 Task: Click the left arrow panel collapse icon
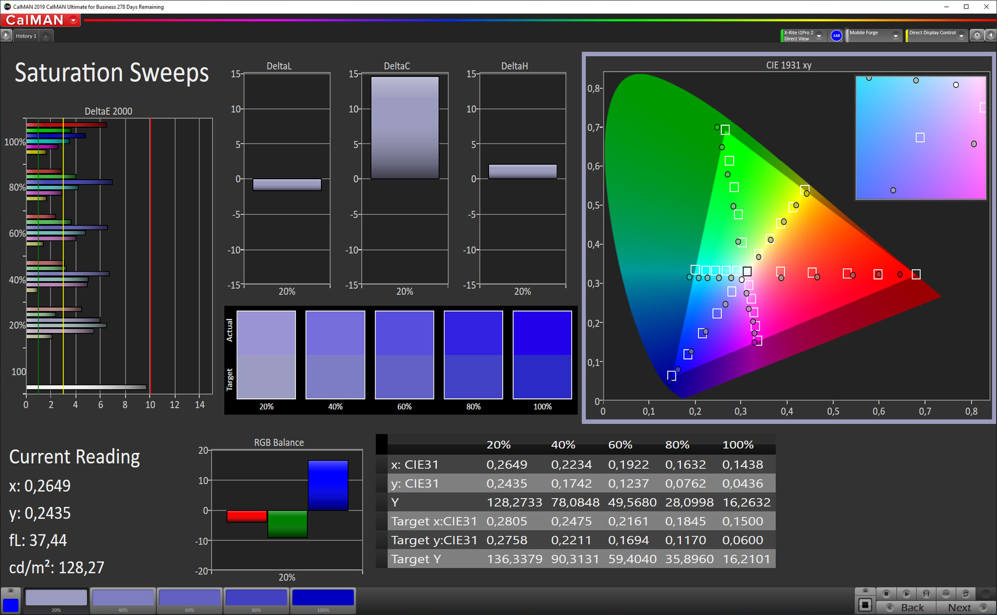click(x=991, y=35)
